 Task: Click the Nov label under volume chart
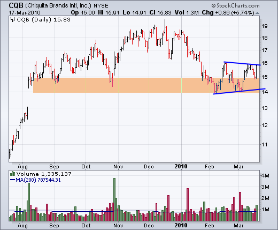(118, 226)
